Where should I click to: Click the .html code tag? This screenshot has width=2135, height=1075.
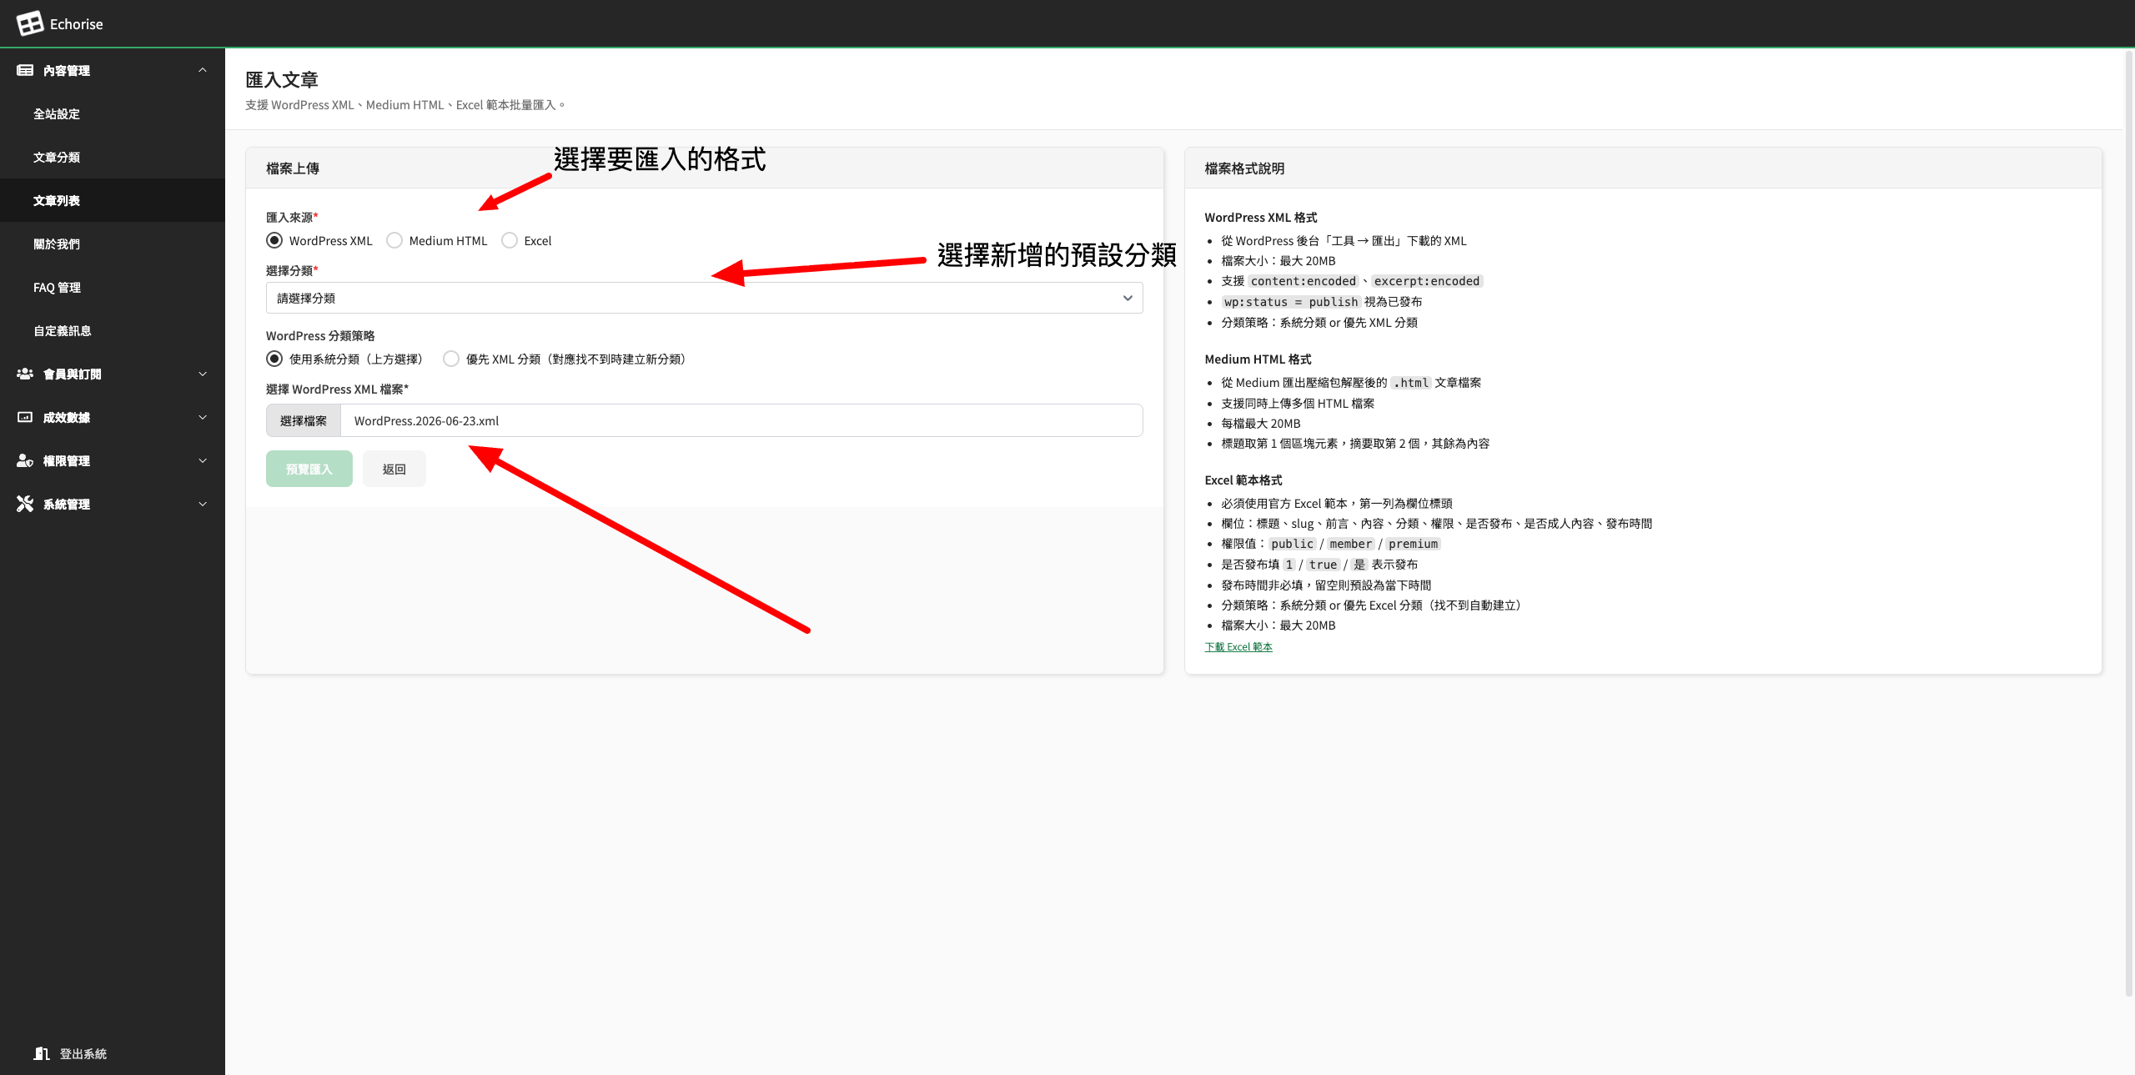pyautogui.click(x=1411, y=383)
